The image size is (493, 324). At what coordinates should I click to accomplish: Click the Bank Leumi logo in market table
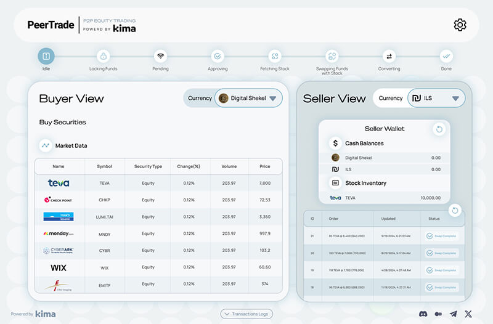coord(59,217)
